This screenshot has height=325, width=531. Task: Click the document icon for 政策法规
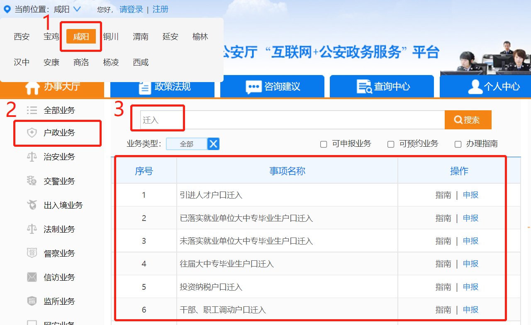(x=145, y=87)
